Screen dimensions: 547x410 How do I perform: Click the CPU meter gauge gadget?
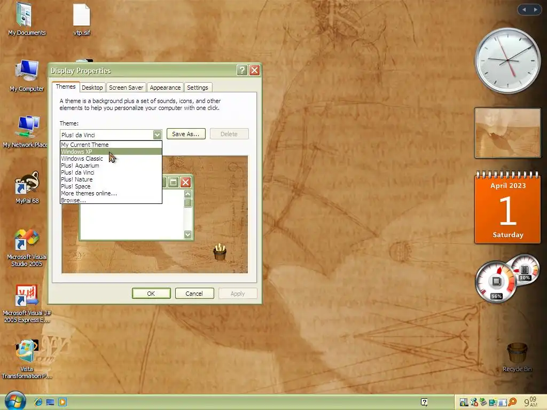click(x=495, y=282)
